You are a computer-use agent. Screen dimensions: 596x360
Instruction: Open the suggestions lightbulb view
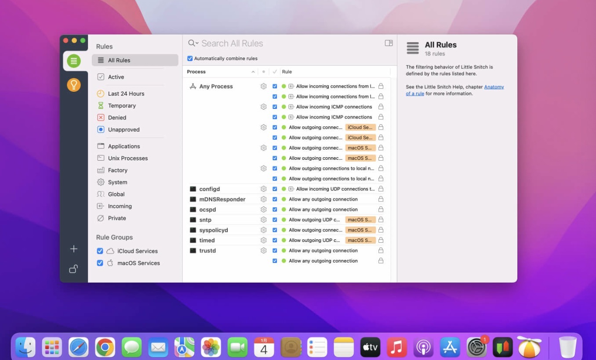click(x=73, y=84)
